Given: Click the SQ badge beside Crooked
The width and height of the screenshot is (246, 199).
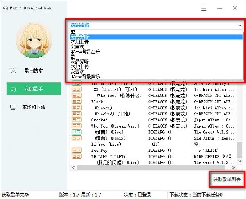Looking at the screenshot, I should [77, 120].
